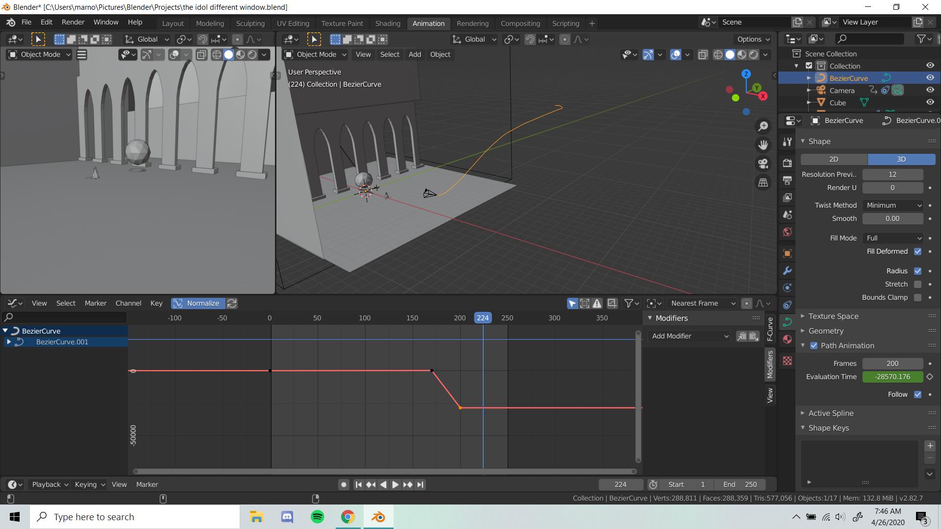Select the Render Properties tab (camera icon)
Image resolution: width=941 pixels, height=529 pixels.
[x=787, y=163]
